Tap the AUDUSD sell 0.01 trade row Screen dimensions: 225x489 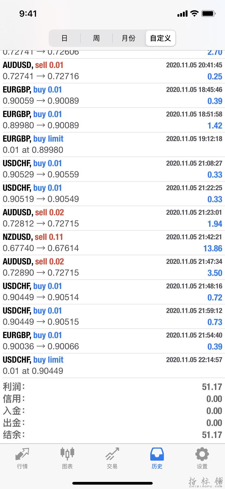coord(112,71)
